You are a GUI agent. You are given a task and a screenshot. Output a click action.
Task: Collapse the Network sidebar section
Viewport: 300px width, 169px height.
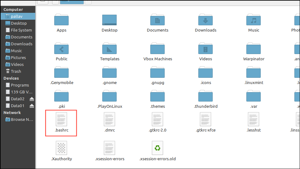(x=12, y=113)
